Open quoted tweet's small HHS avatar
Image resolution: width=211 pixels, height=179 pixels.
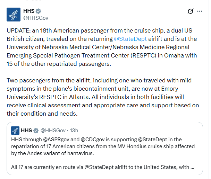pyautogui.click(x=15, y=131)
